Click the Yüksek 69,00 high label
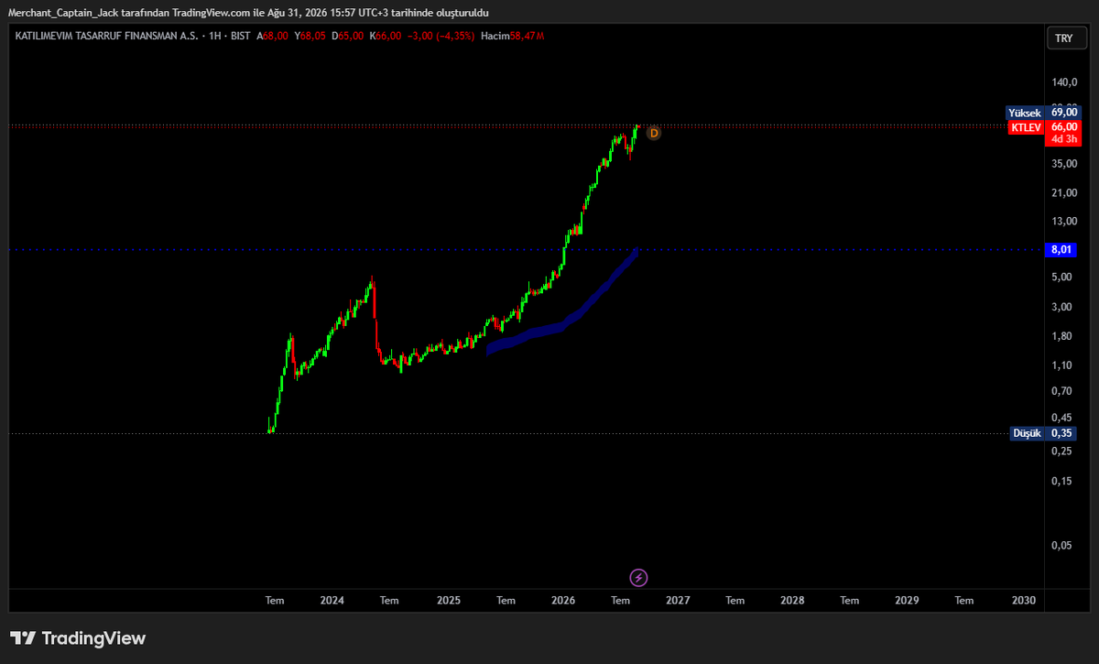 click(1045, 113)
